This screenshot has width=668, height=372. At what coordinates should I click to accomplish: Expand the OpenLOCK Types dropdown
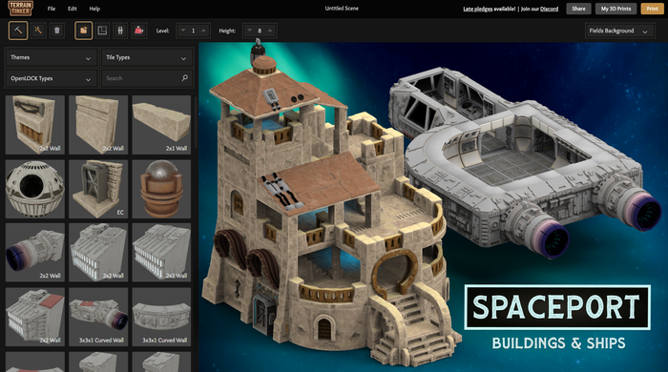[x=51, y=79]
